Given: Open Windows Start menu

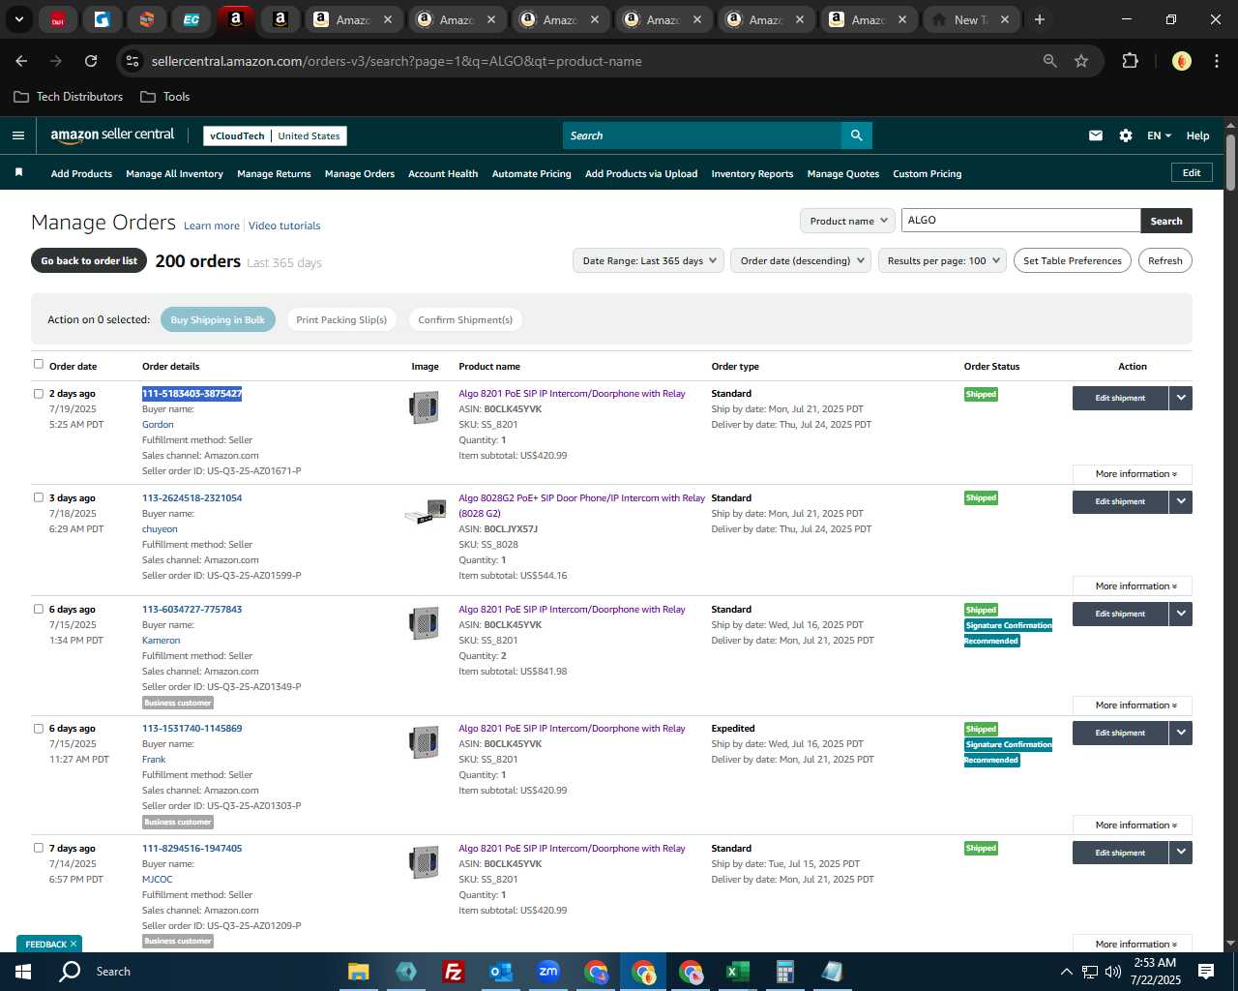Looking at the screenshot, I should click(23, 972).
